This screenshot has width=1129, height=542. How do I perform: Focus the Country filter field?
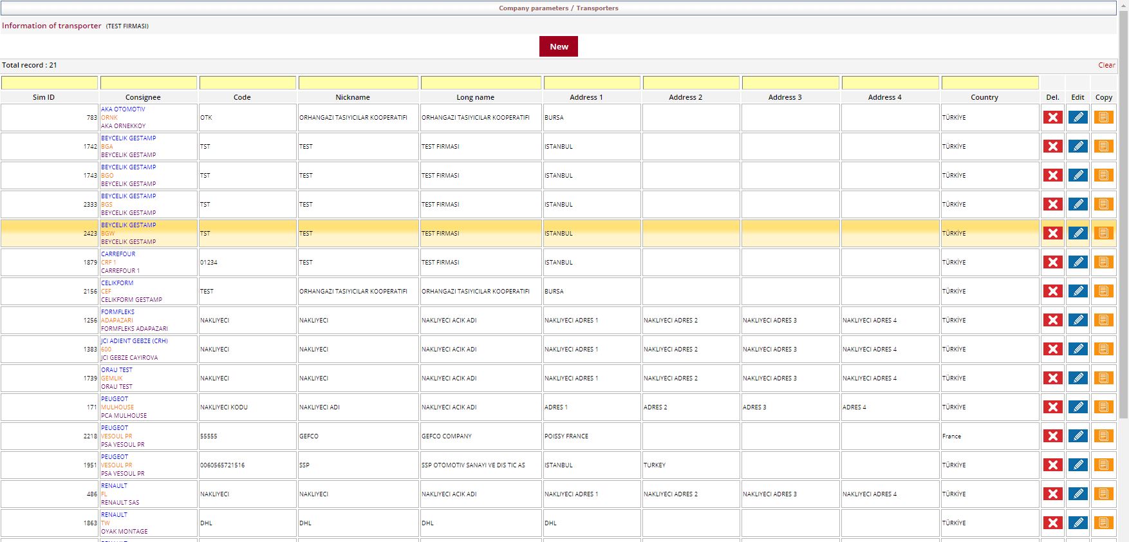click(x=990, y=83)
